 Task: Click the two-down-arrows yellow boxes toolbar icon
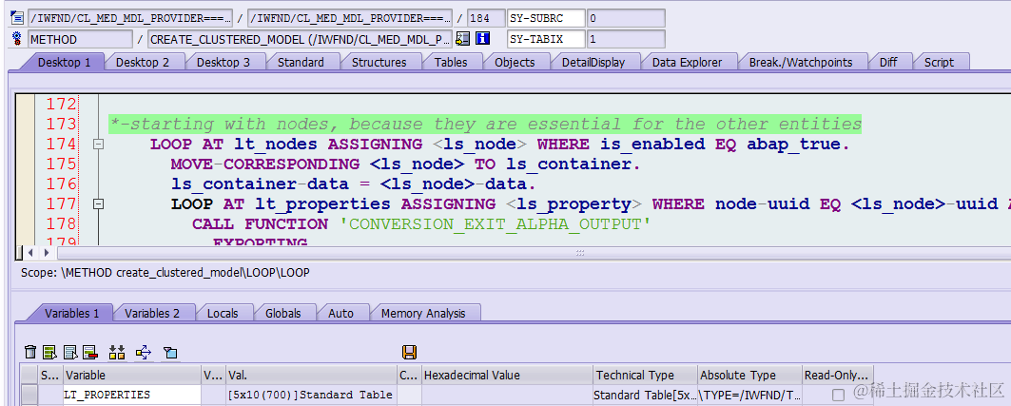(x=117, y=352)
